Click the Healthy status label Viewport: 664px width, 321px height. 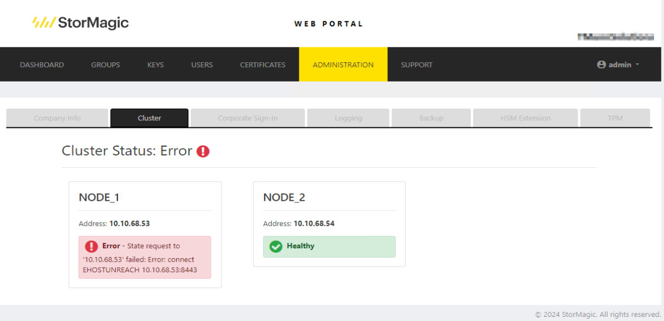(x=301, y=246)
